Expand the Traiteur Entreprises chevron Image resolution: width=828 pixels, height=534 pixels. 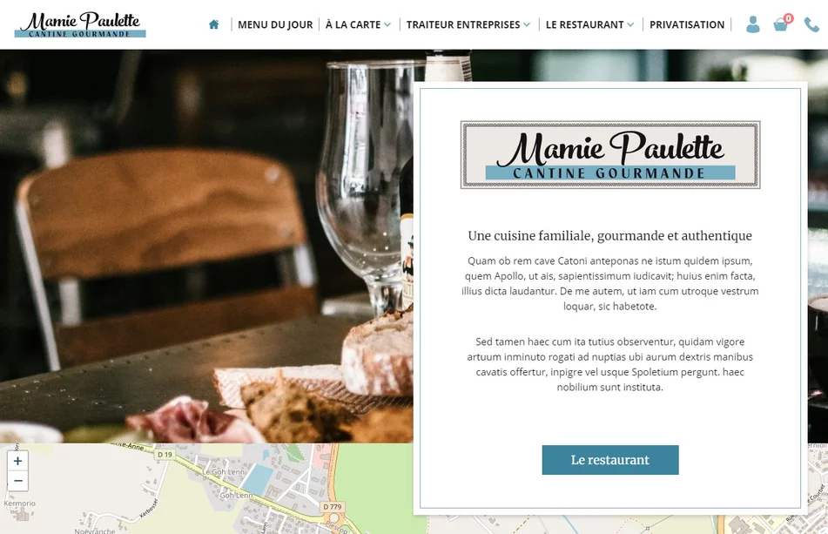click(527, 24)
